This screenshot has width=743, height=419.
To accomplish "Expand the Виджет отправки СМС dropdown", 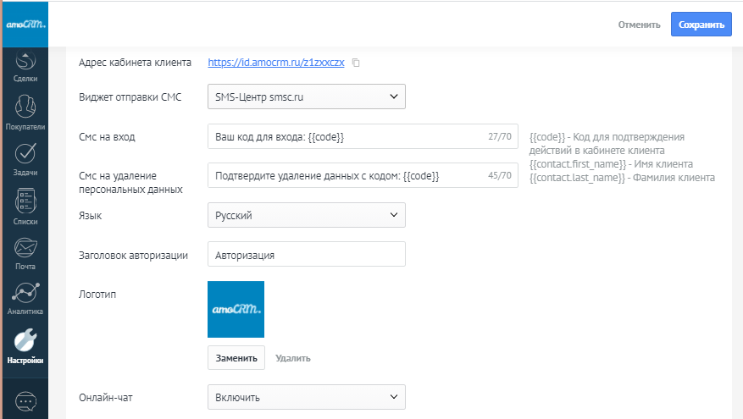I will point(306,97).
